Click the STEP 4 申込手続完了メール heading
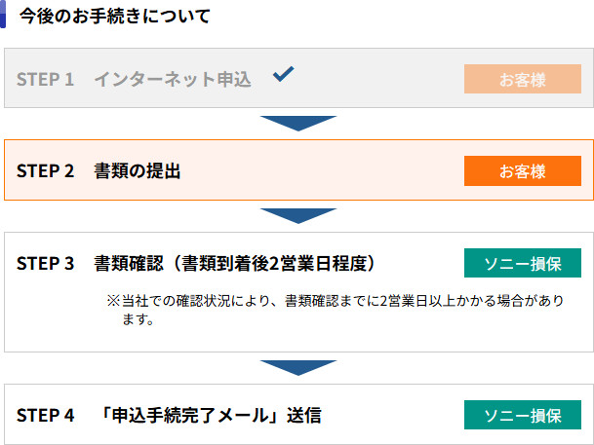The image size is (594, 445). pyautogui.click(x=210, y=416)
